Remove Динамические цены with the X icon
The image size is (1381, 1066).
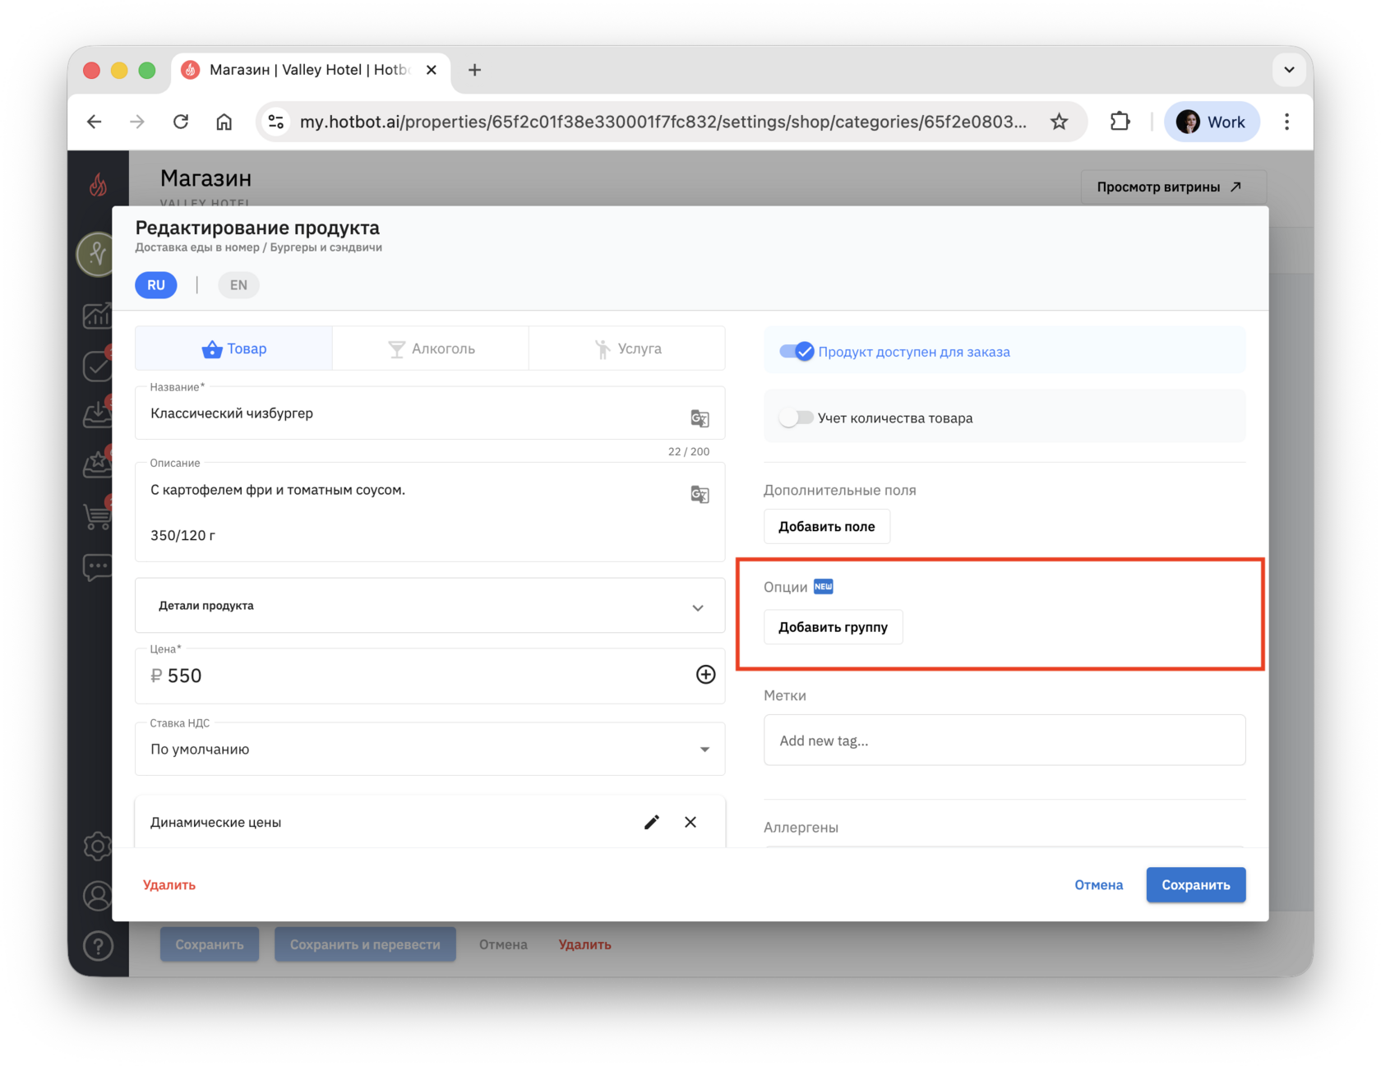[690, 822]
